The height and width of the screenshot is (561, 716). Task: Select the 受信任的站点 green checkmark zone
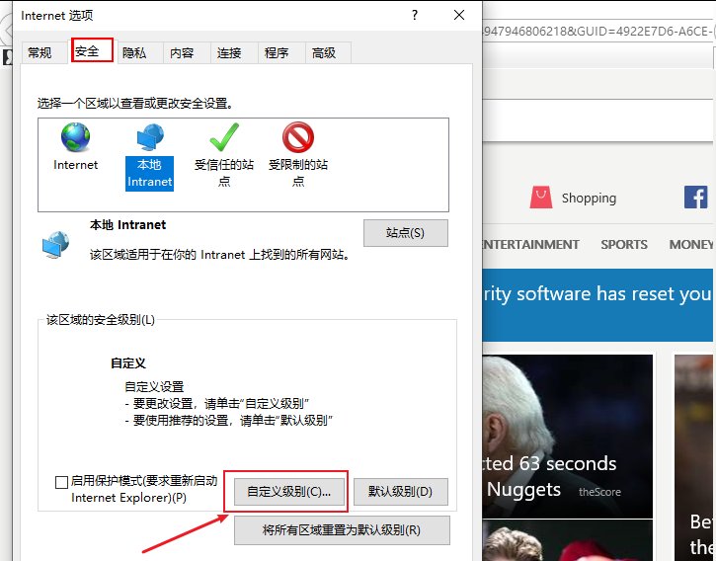point(224,137)
